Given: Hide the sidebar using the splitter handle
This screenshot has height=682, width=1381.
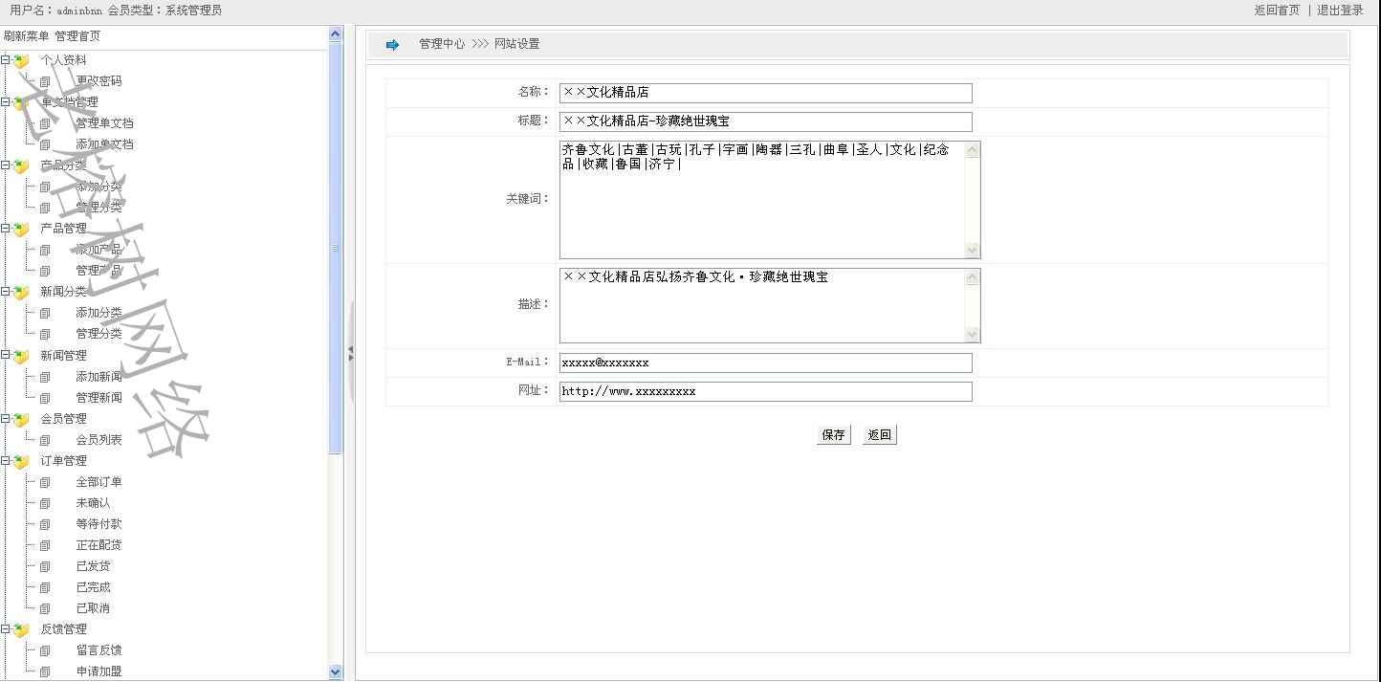Looking at the screenshot, I should [x=351, y=353].
